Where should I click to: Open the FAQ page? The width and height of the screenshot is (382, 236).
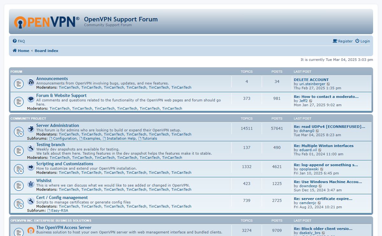pyautogui.click(x=19, y=41)
